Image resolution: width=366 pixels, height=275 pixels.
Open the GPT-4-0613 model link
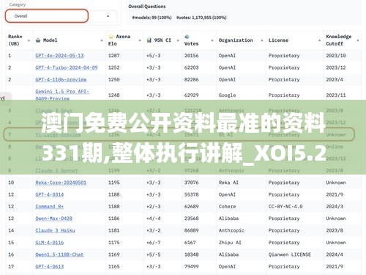tap(50, 267)
